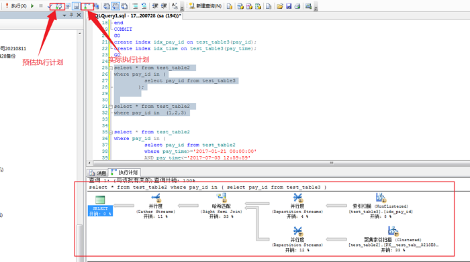Collapse the select statement at line 25
470x262 pixels.
pos(111,68)
